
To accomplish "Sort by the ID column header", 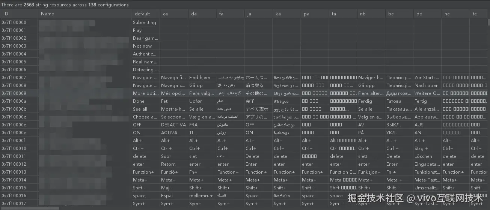I will click(19, 14).
